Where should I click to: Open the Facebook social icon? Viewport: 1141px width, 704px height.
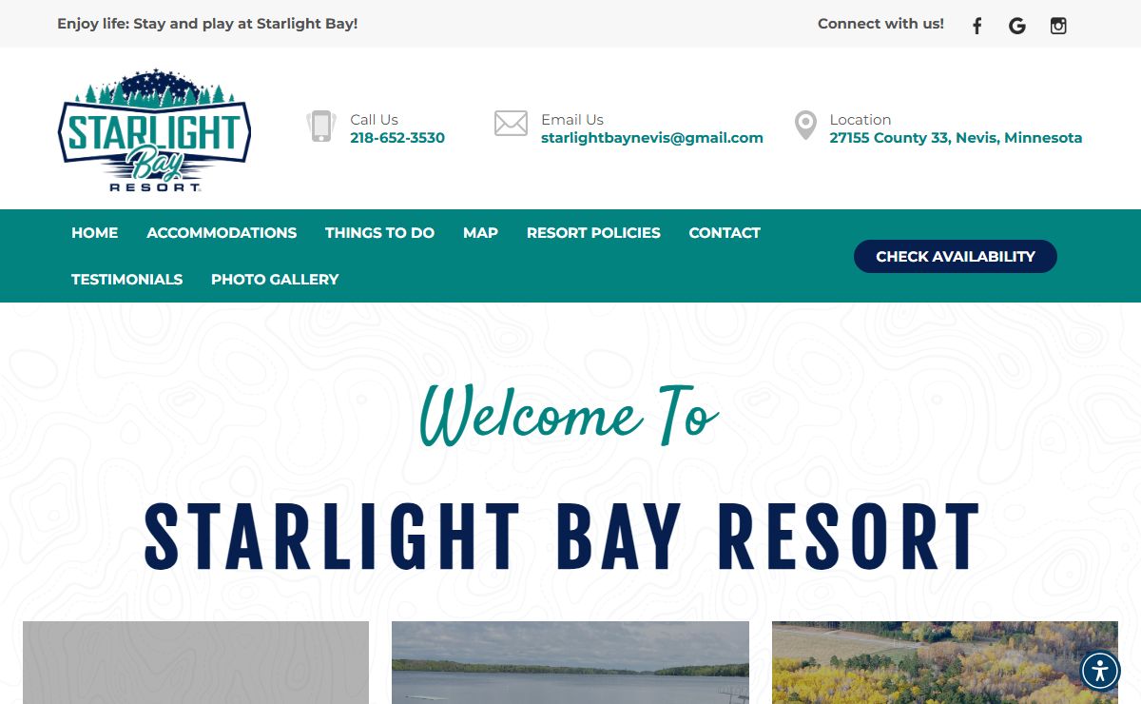(x=977, y=26)
